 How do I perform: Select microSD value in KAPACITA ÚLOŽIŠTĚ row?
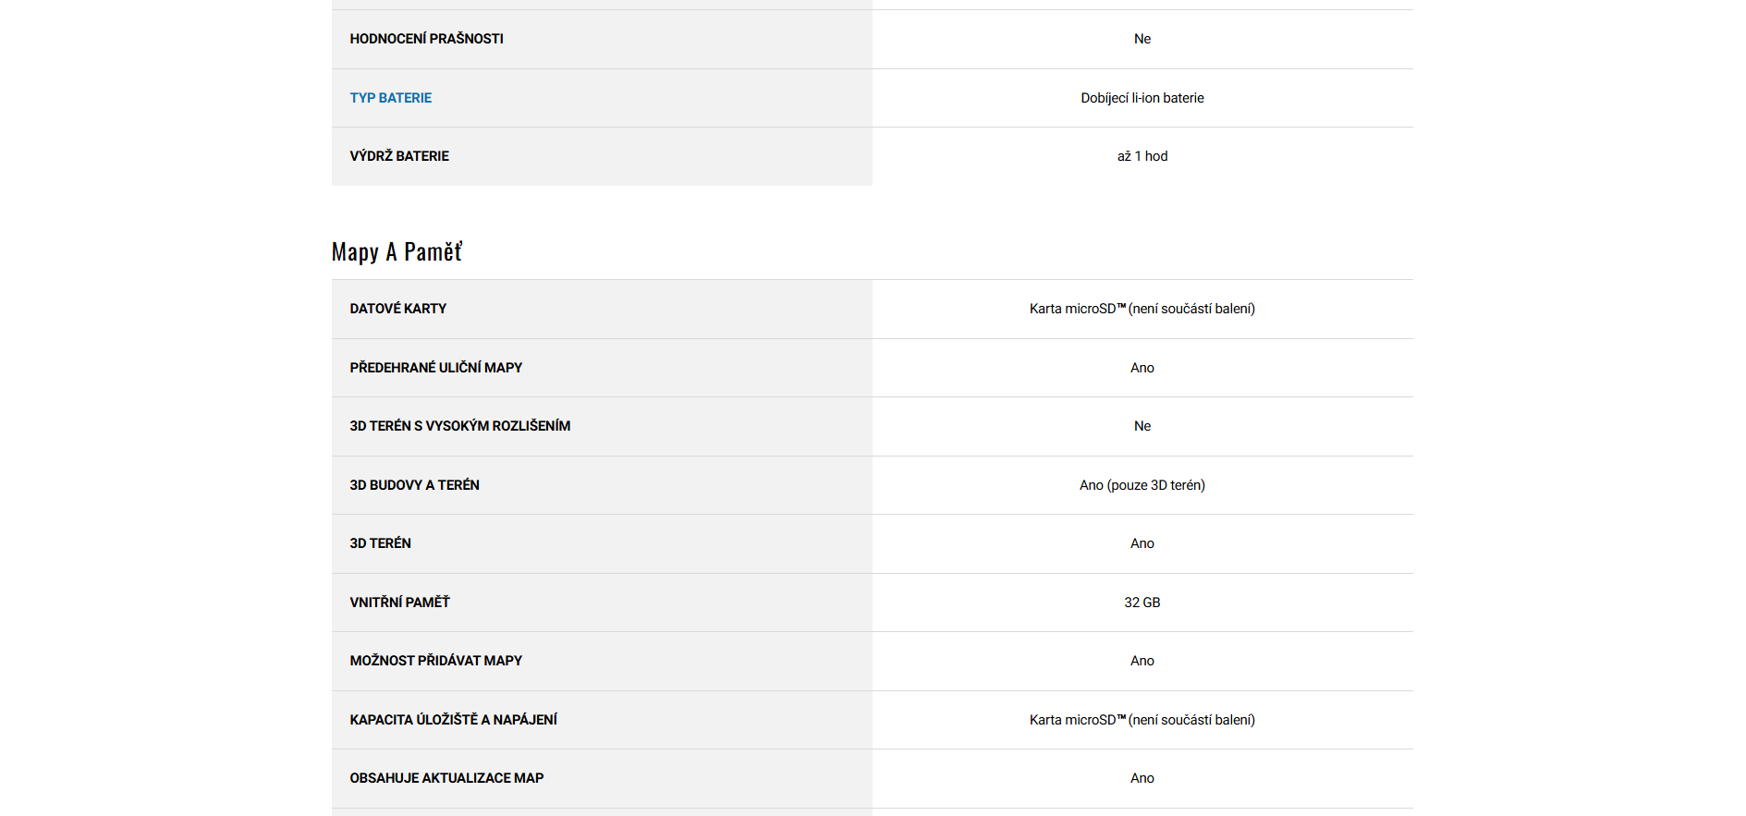click(x=1142, y=720)
